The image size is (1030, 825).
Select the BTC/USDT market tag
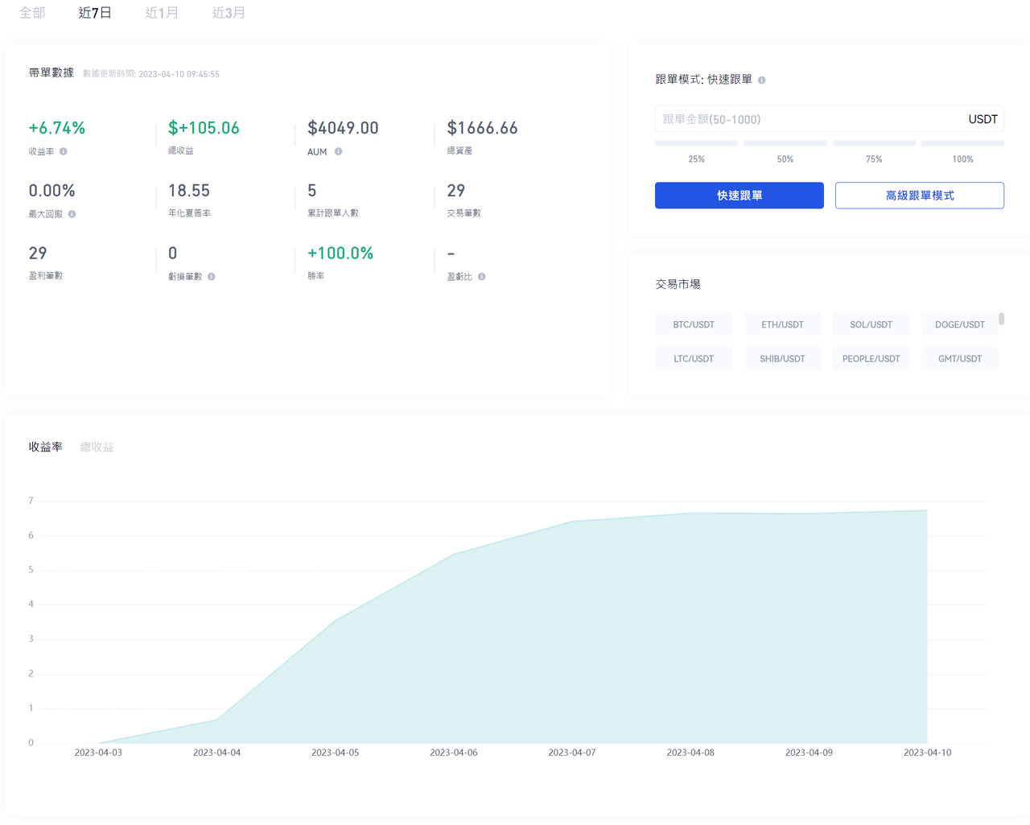(694, 324)
